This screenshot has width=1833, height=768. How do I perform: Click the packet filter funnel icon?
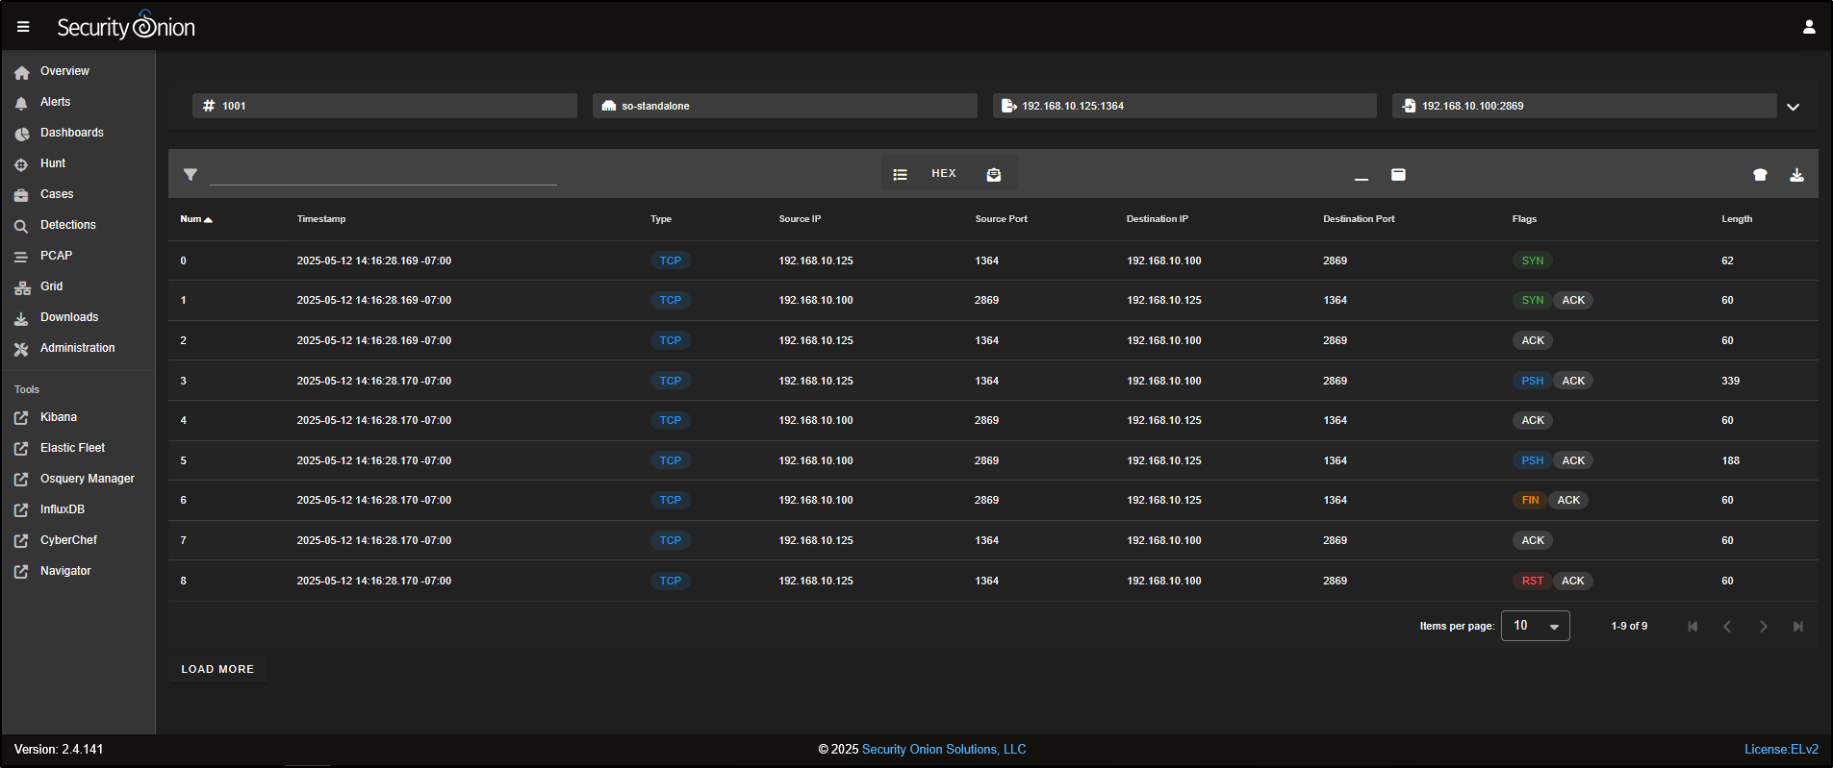tap(191, 175)
